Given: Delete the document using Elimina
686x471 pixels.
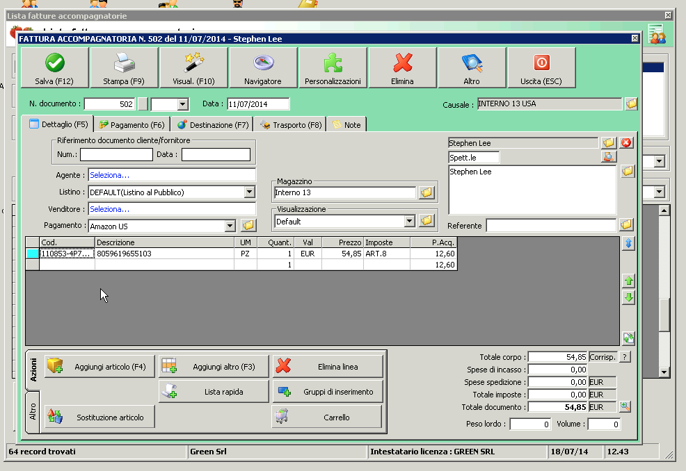Looking at the screenshot, I should point(402,69).
